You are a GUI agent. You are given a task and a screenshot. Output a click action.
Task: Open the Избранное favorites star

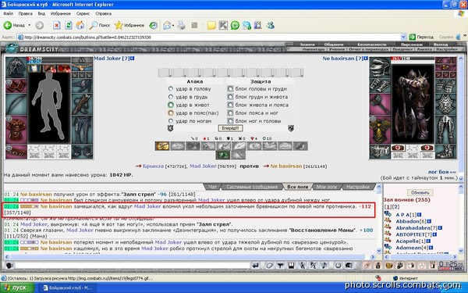(x=119, y=26)
